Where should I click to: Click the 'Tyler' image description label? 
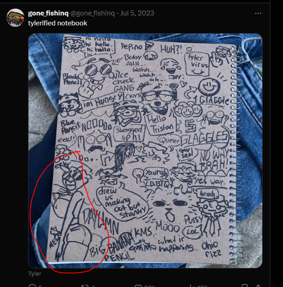pos(34,274)
